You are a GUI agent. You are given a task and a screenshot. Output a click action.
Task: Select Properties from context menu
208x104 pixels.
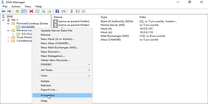pos(48,95)
